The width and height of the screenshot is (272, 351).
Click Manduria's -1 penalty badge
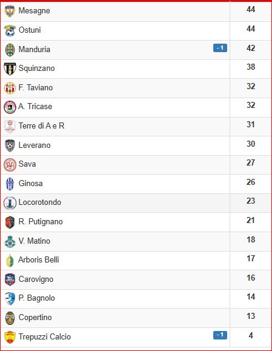click(220, 48)
